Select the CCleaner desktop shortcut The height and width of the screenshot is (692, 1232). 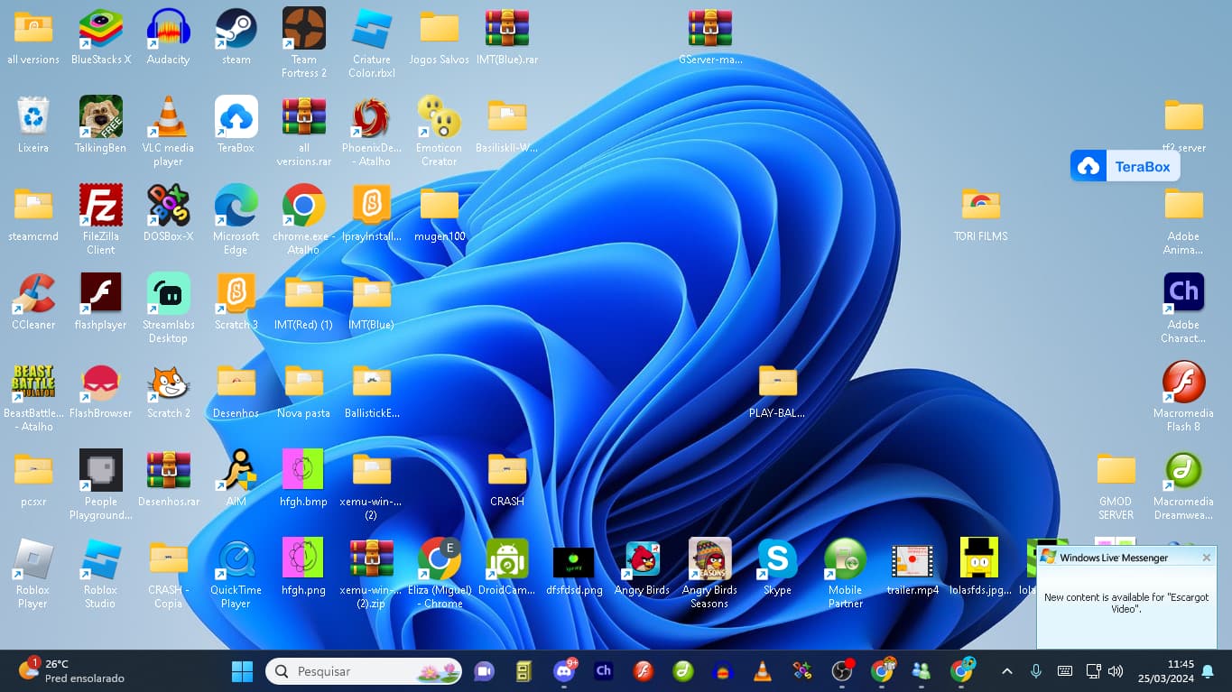33,295
